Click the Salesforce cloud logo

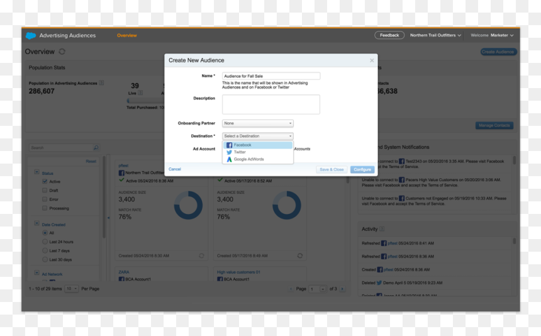31,35
